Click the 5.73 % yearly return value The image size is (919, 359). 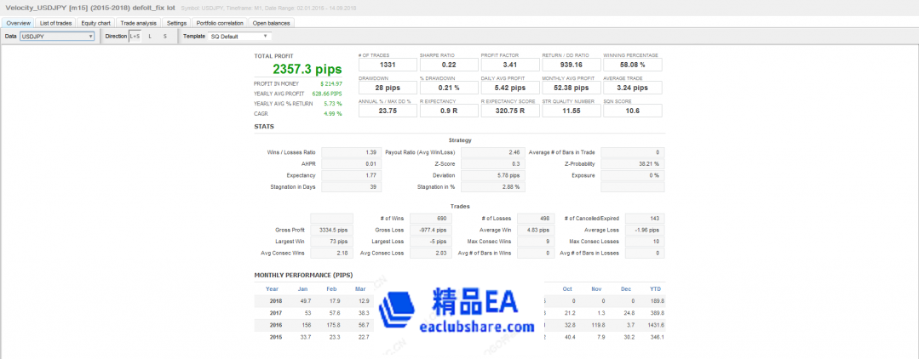click(x=333, y=104)
